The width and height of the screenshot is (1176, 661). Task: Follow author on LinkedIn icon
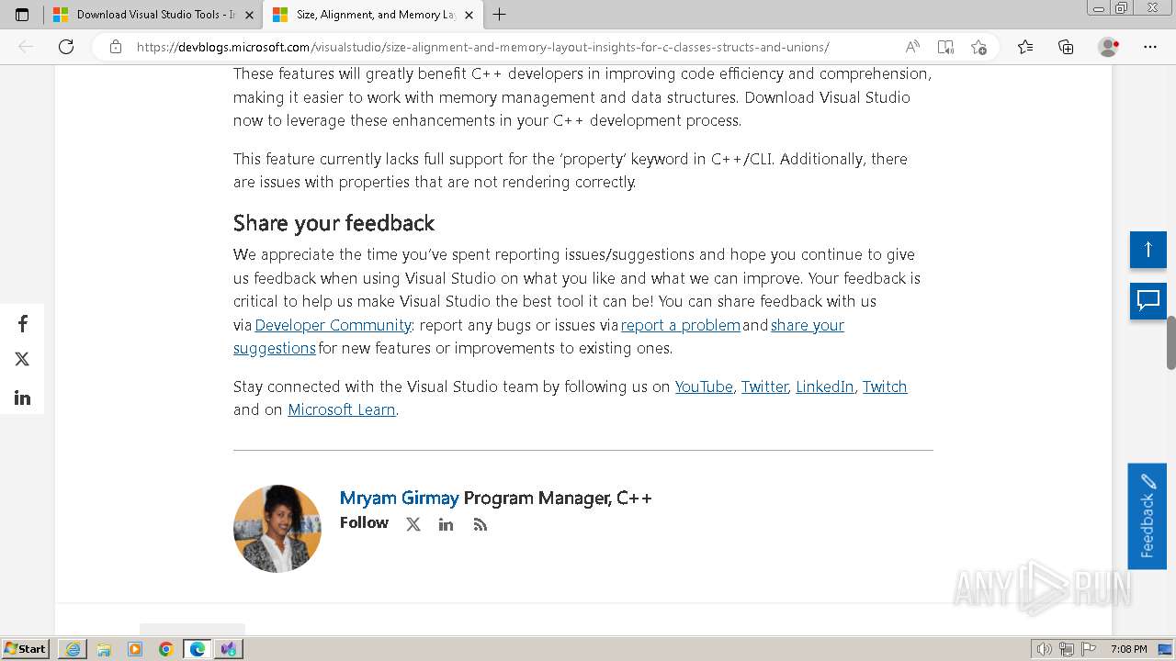446,524
